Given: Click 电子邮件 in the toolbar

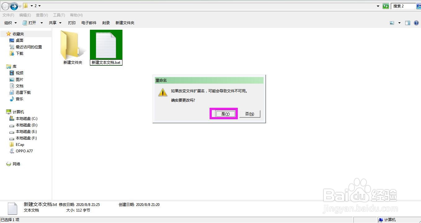Looking at the screenshot, I should coord(89,23).
